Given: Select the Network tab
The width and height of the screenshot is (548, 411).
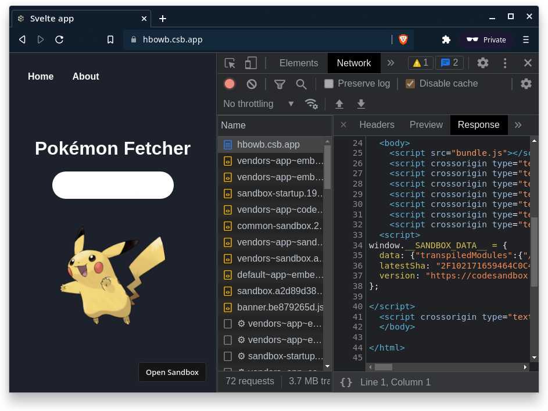Looking at the screenshot, I should point(354,63).
